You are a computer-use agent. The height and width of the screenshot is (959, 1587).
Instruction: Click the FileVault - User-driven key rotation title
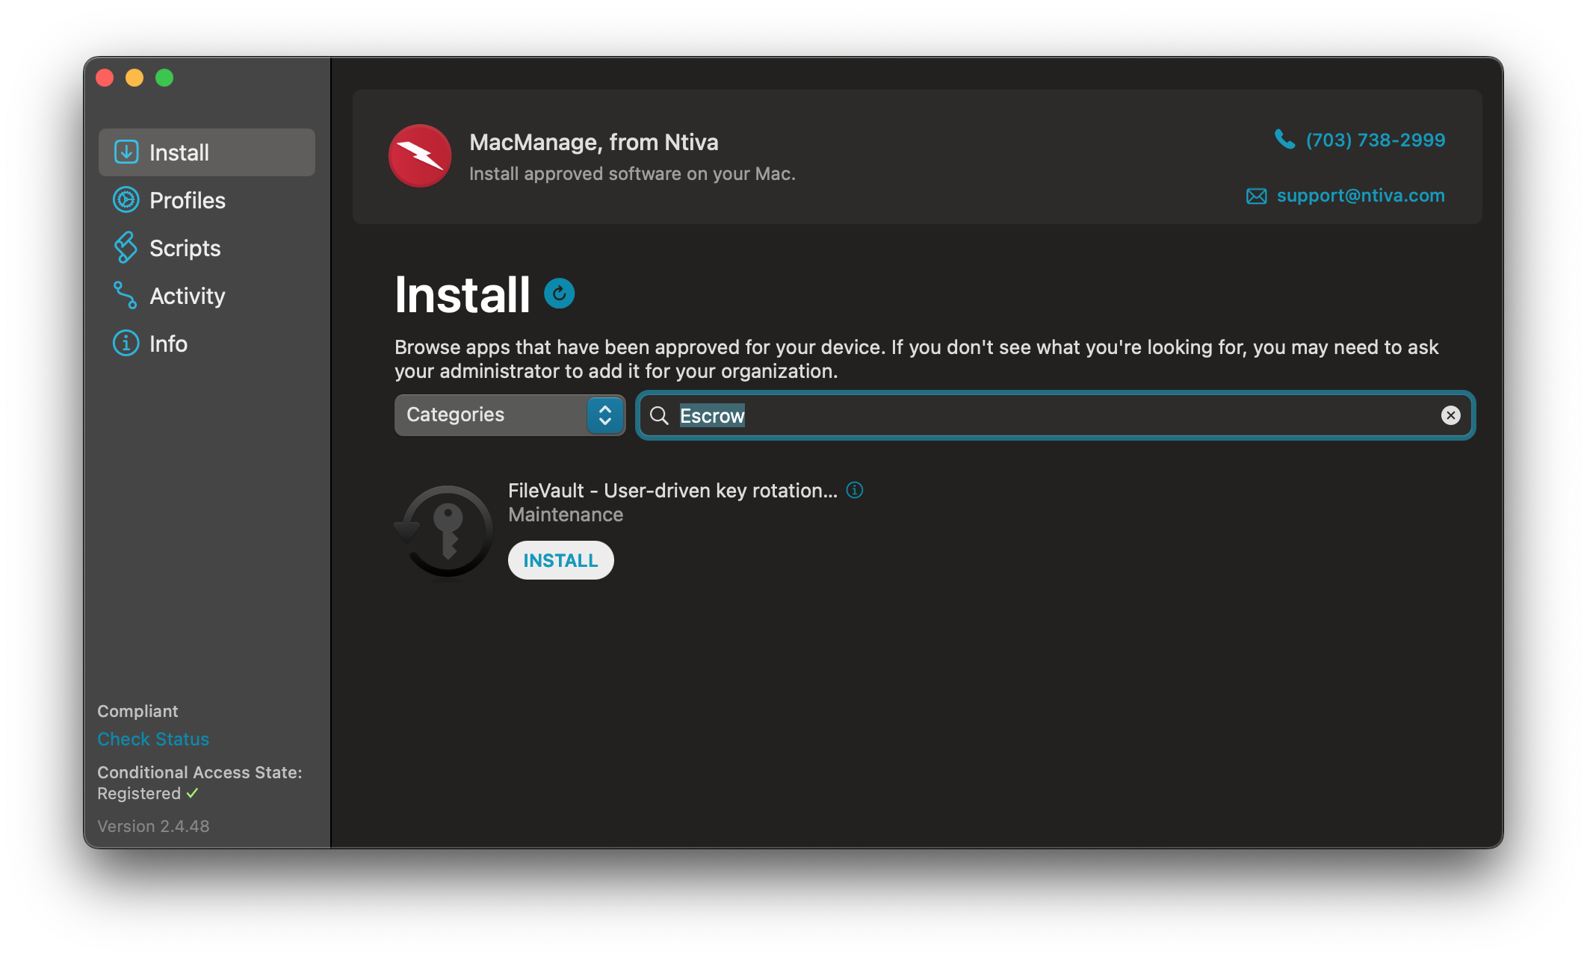[672, 491]
